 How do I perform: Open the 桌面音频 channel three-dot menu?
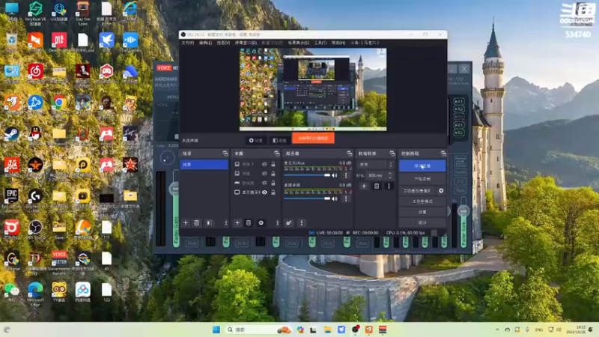(346, 198)
